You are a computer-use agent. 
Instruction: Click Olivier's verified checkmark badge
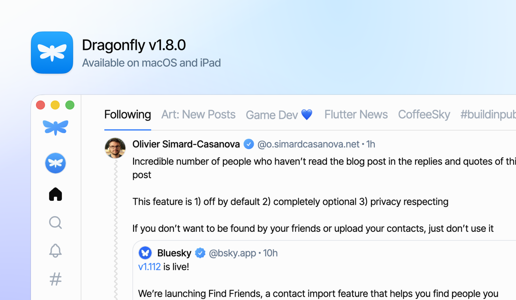249,144
